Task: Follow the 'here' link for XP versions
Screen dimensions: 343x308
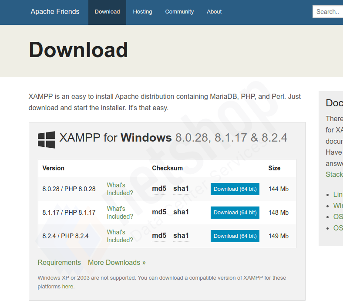Action: pos(67,287)
